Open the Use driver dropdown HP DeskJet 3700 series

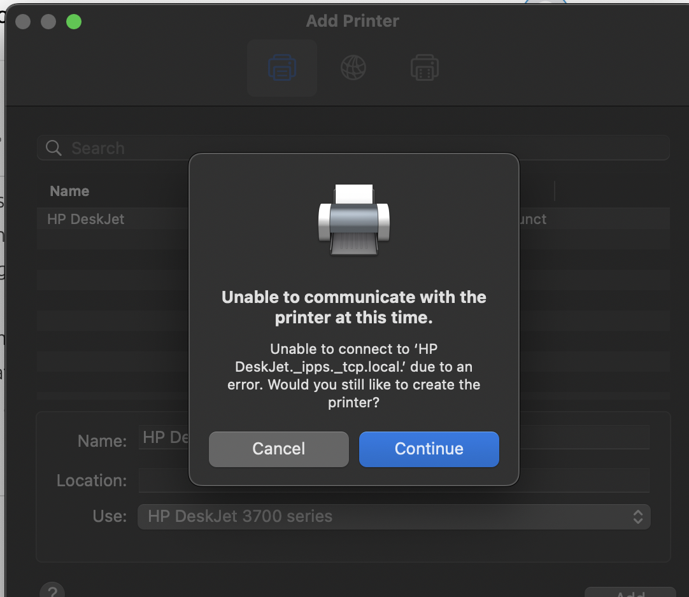tap(394, 517)
